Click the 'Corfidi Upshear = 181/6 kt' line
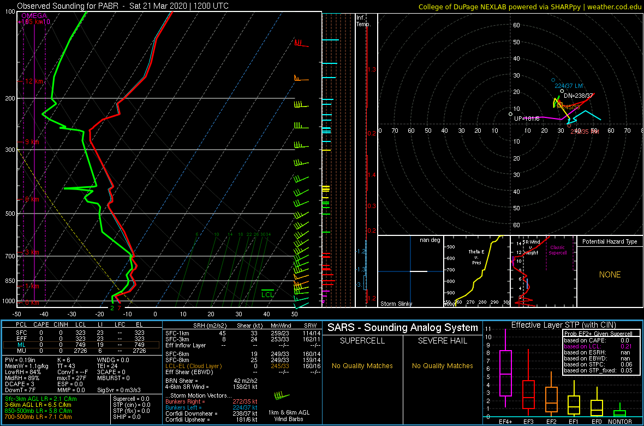Screen dimensions: 644x426 [x=212, y=419]
